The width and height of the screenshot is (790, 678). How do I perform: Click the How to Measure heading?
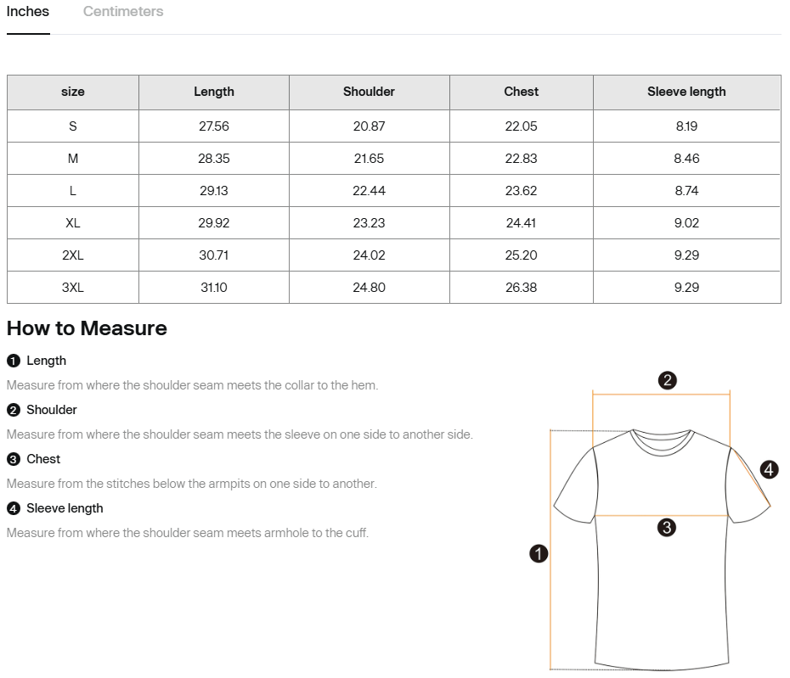(87, 328)
